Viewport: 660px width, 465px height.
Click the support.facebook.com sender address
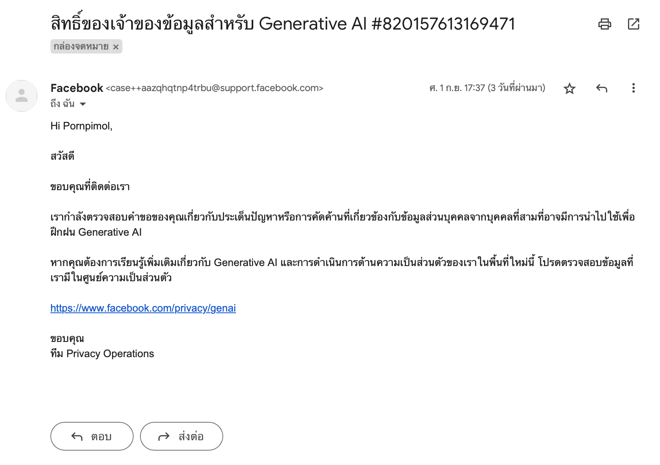214,88
